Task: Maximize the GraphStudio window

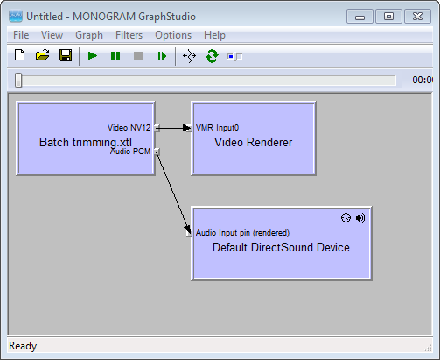Action: pyautogui.click(x=388, y=17)
